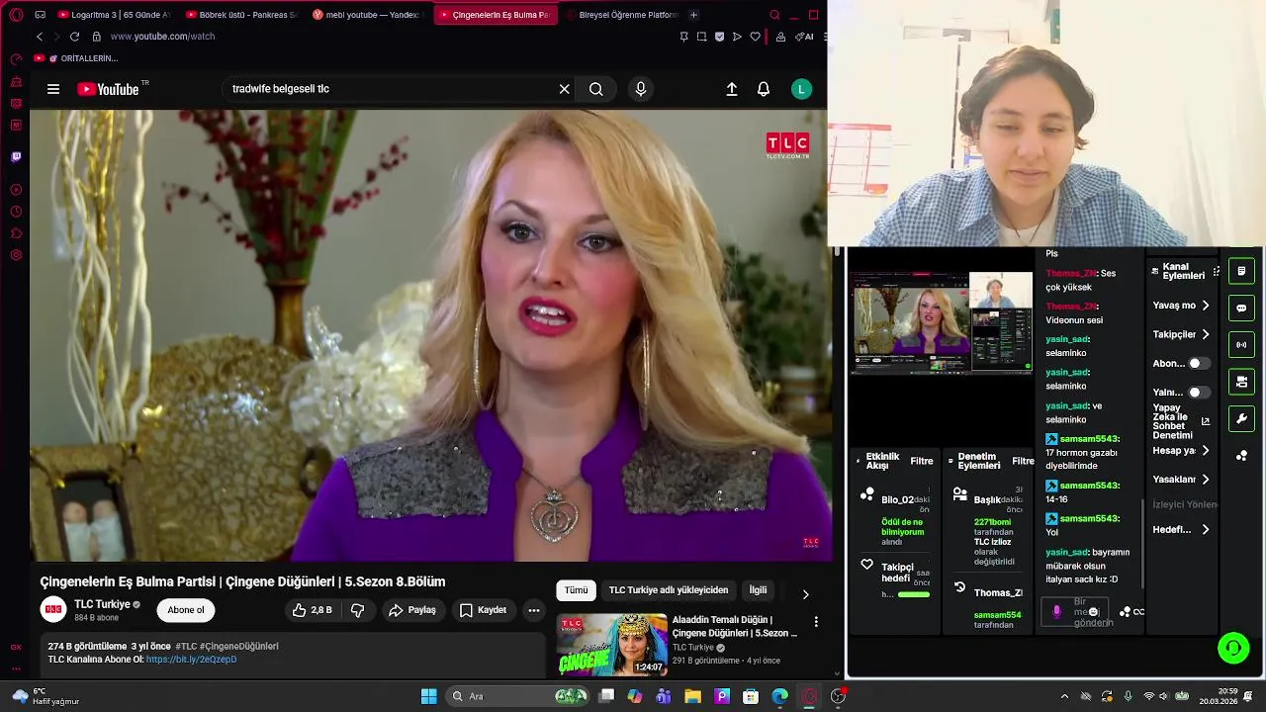
Task: Open the notes panel icon in the stream sidebar
Action: [1241, 271]
